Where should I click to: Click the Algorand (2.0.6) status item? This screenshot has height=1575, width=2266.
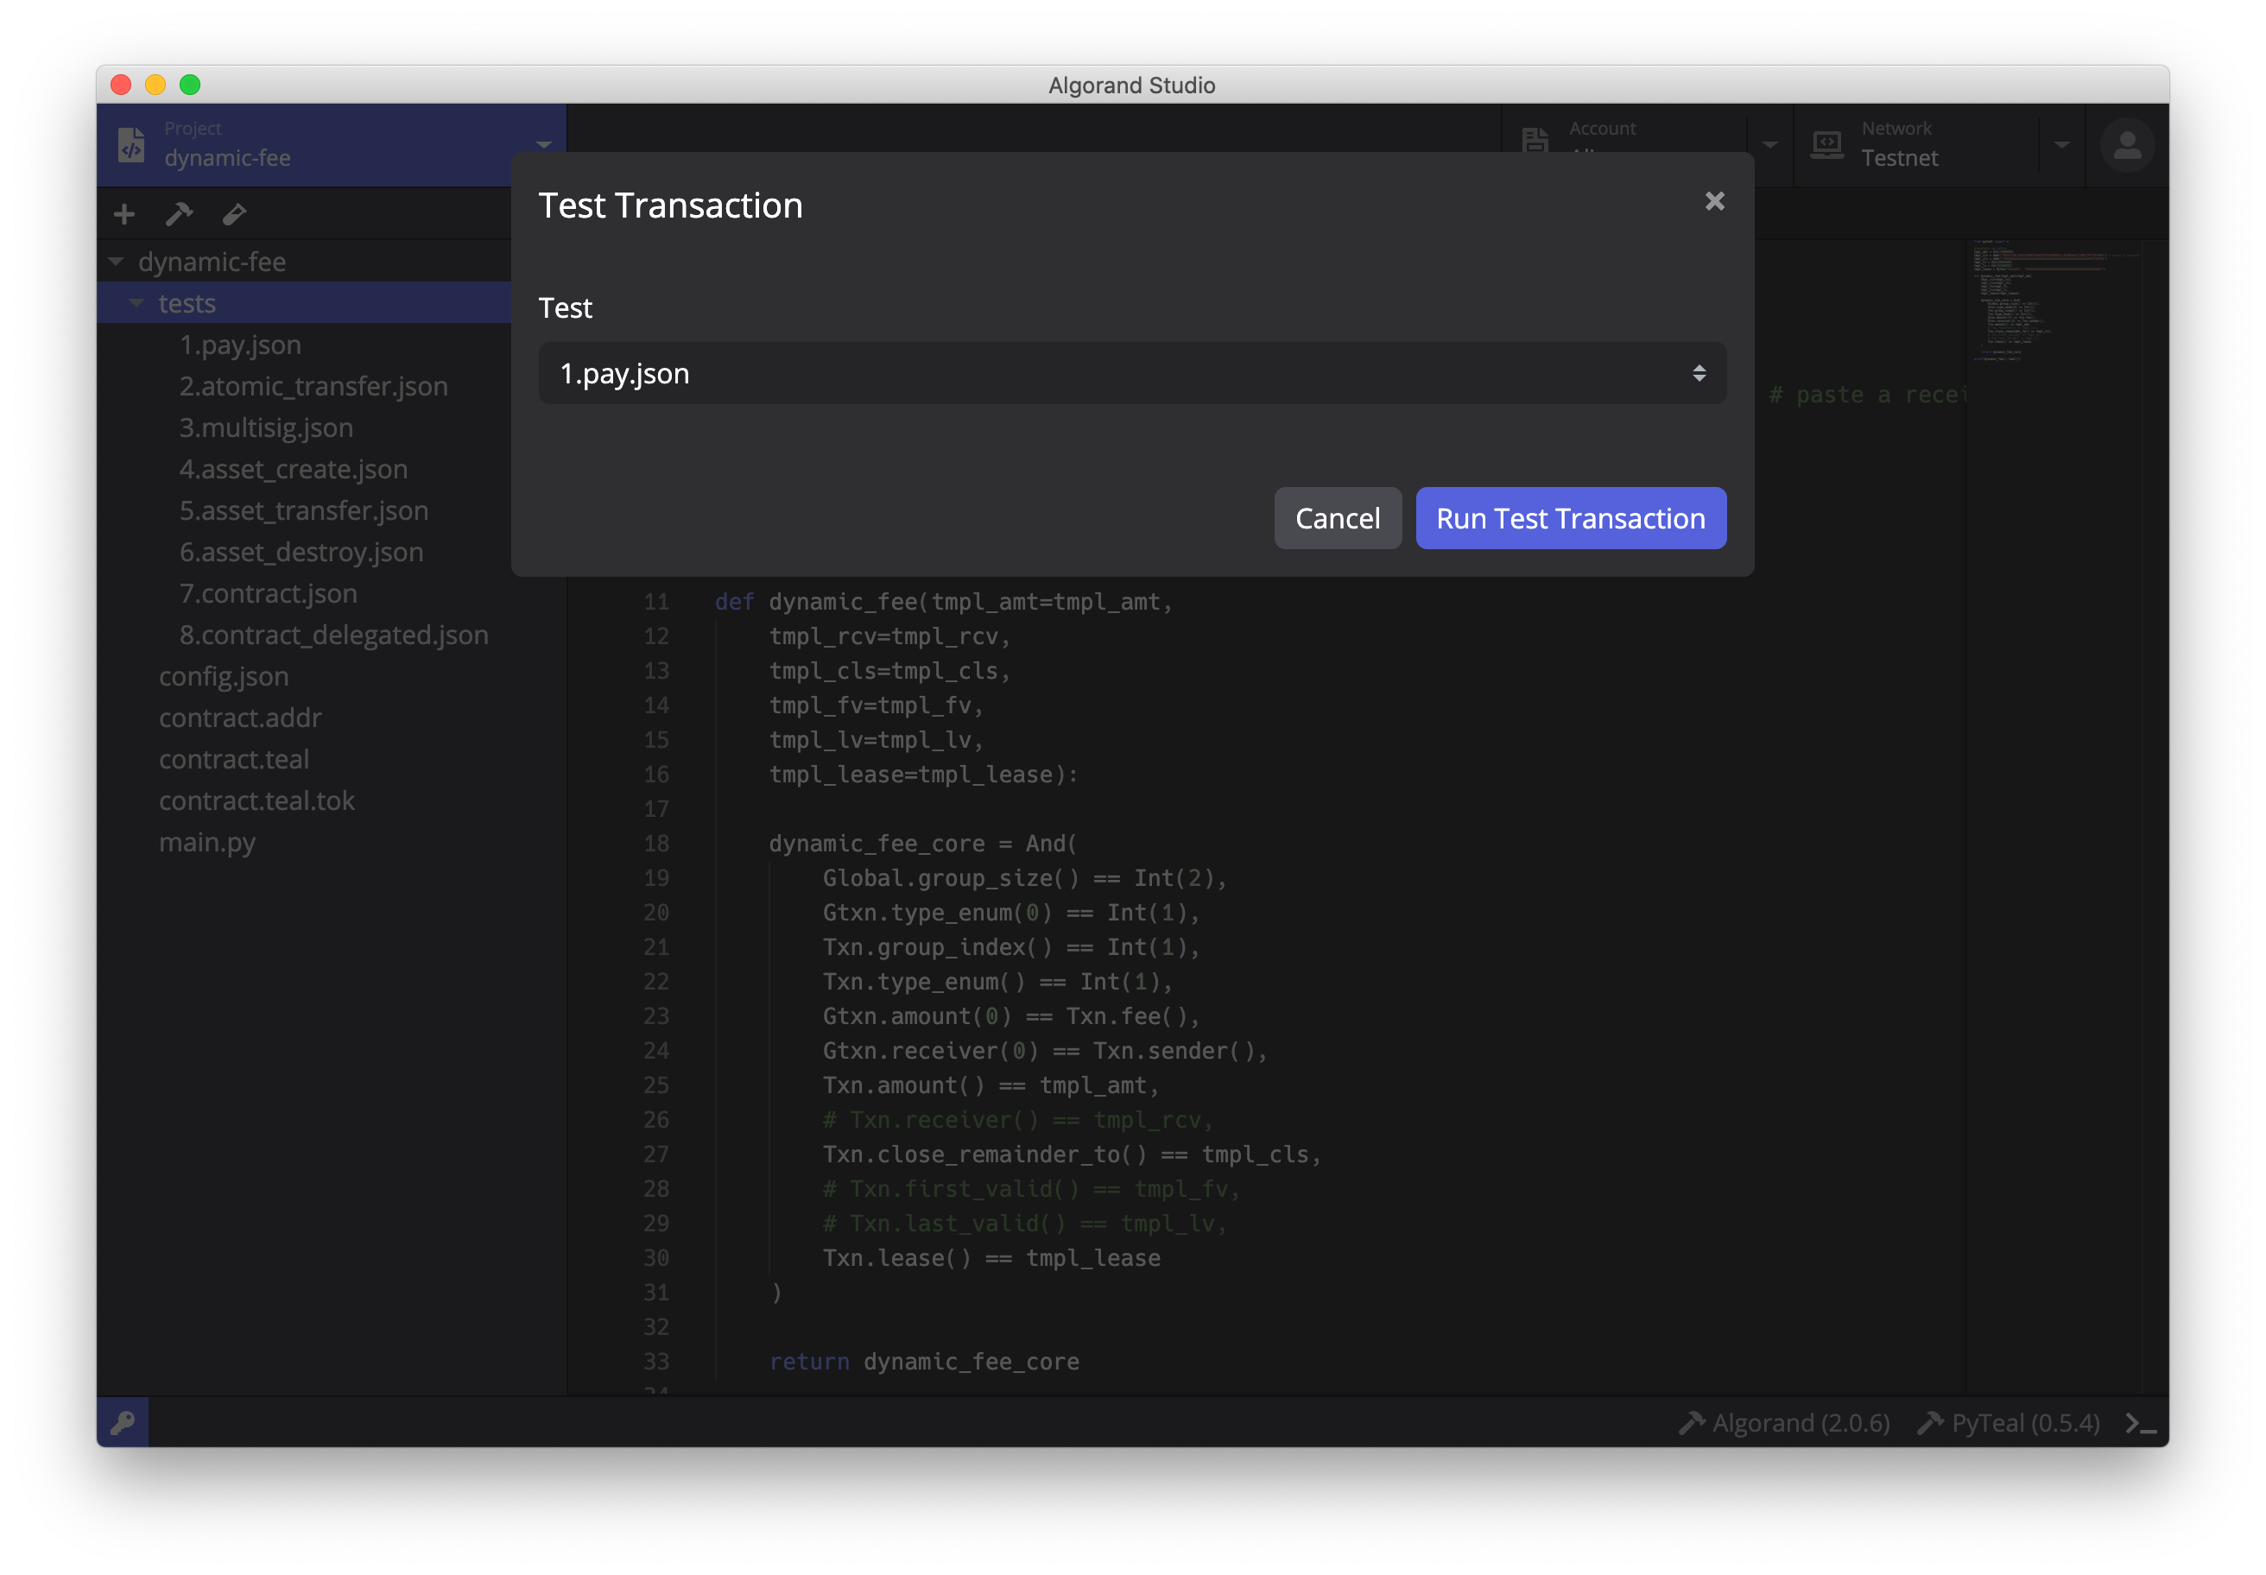(1784, 1422)
